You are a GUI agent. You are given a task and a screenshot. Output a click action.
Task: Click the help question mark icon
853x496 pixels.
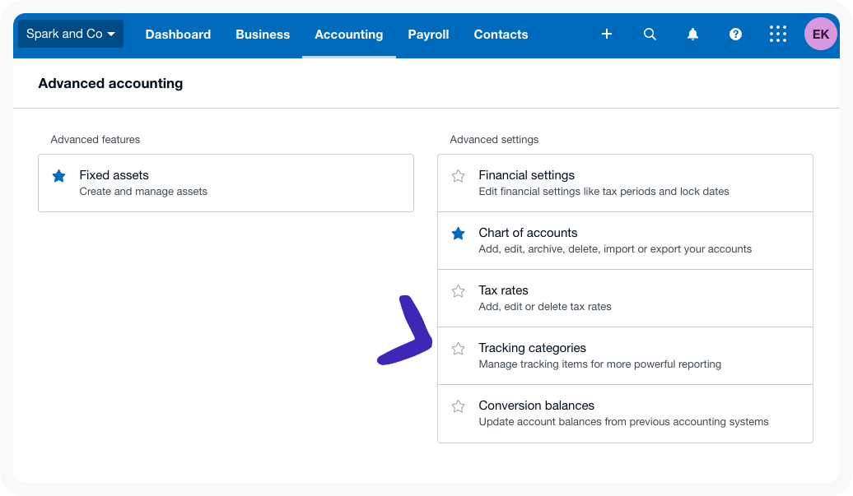[x=735, y=35]
